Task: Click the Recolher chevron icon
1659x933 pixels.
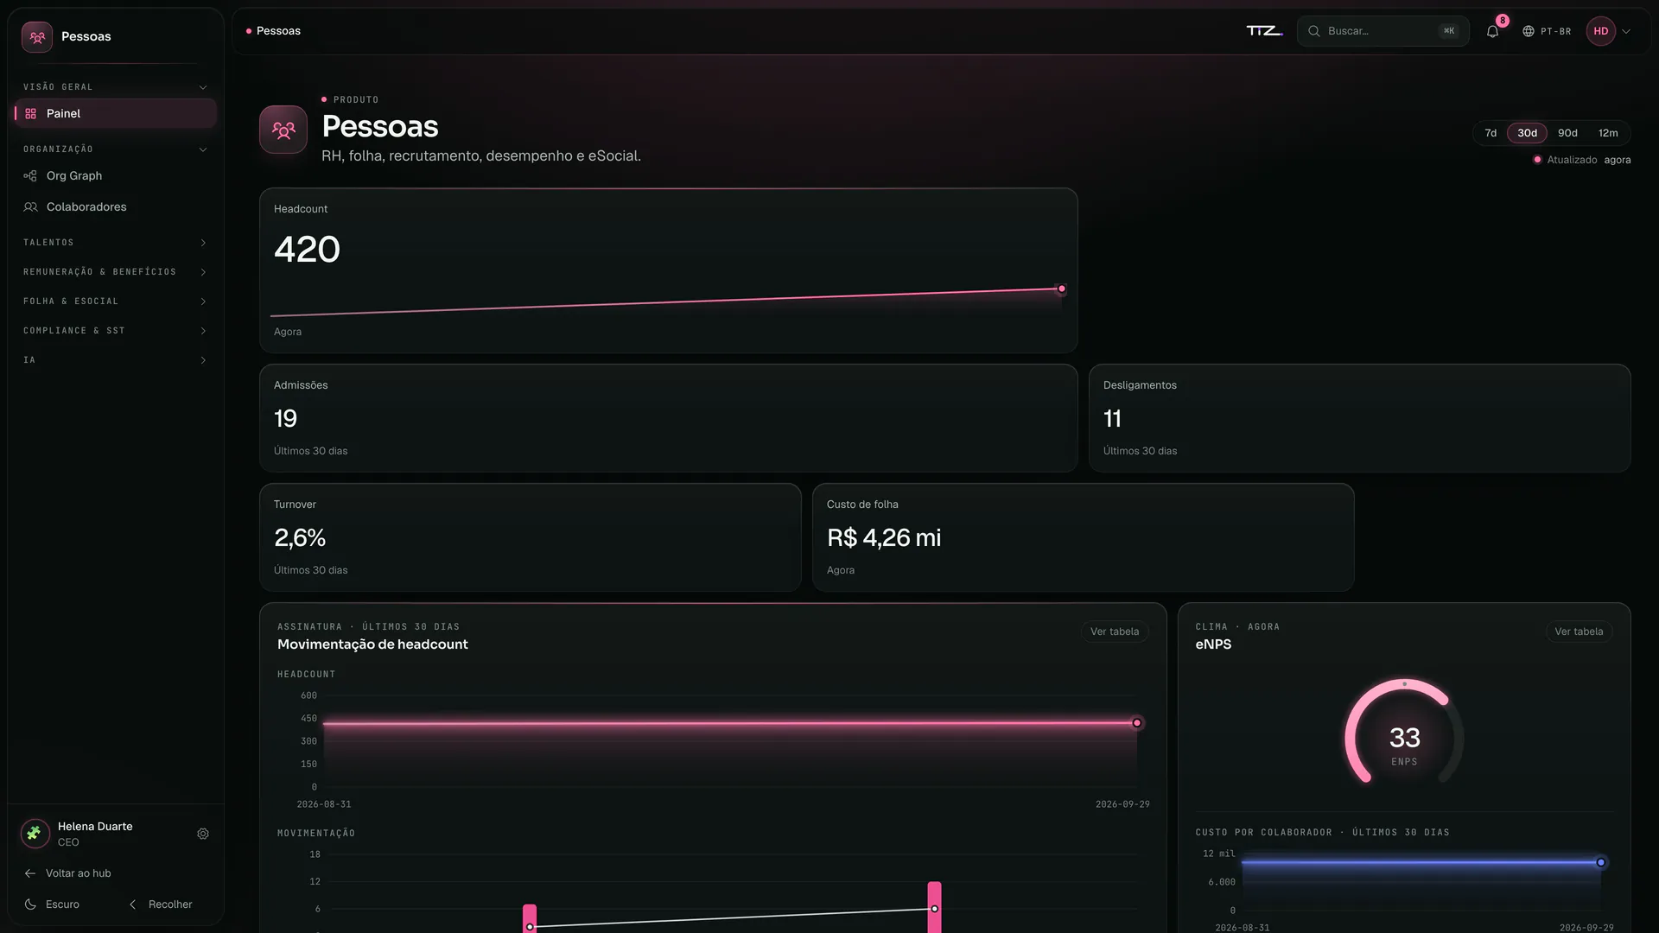Action: point(132,904)
